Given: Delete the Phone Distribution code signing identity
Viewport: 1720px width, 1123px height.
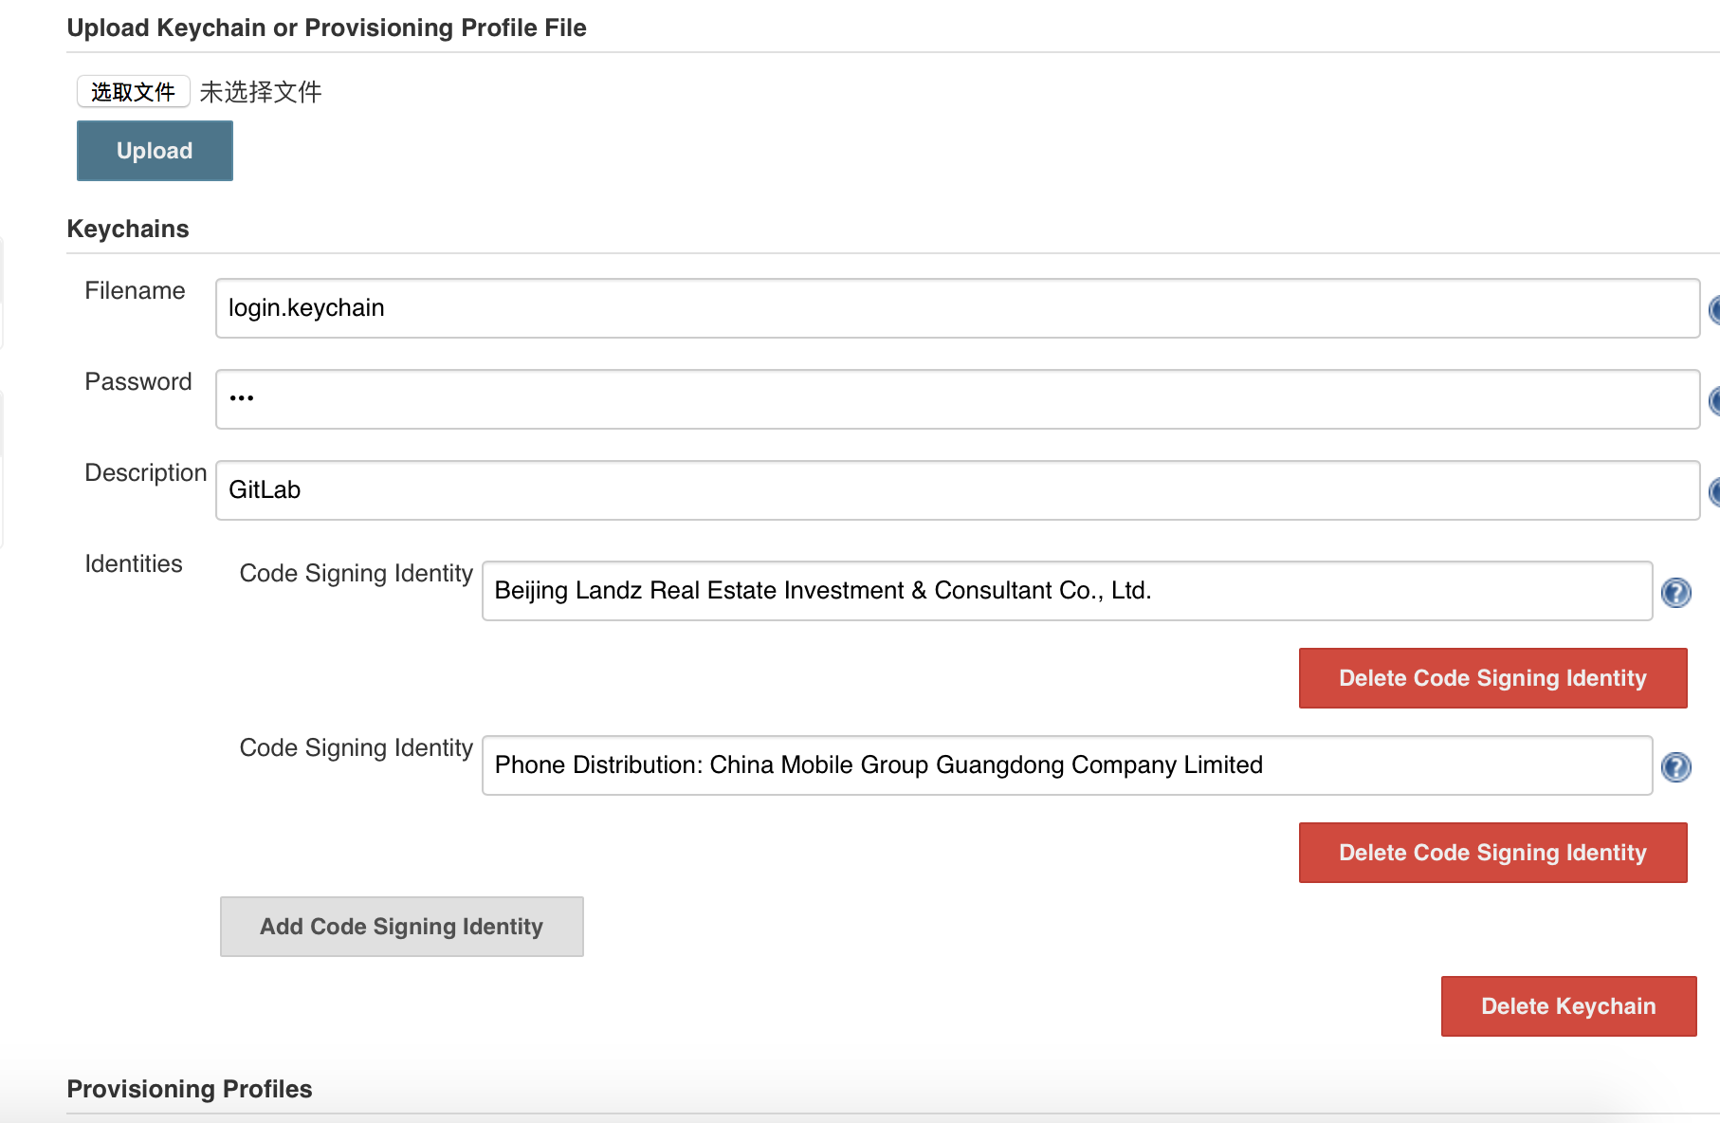Looking at the screenshot, I should point(1492,853).
